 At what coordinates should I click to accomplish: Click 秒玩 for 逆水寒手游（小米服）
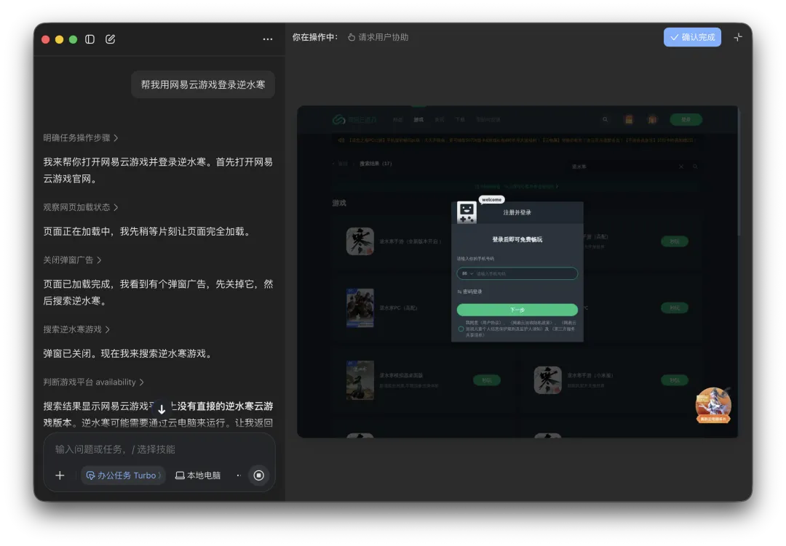point(675,380)
